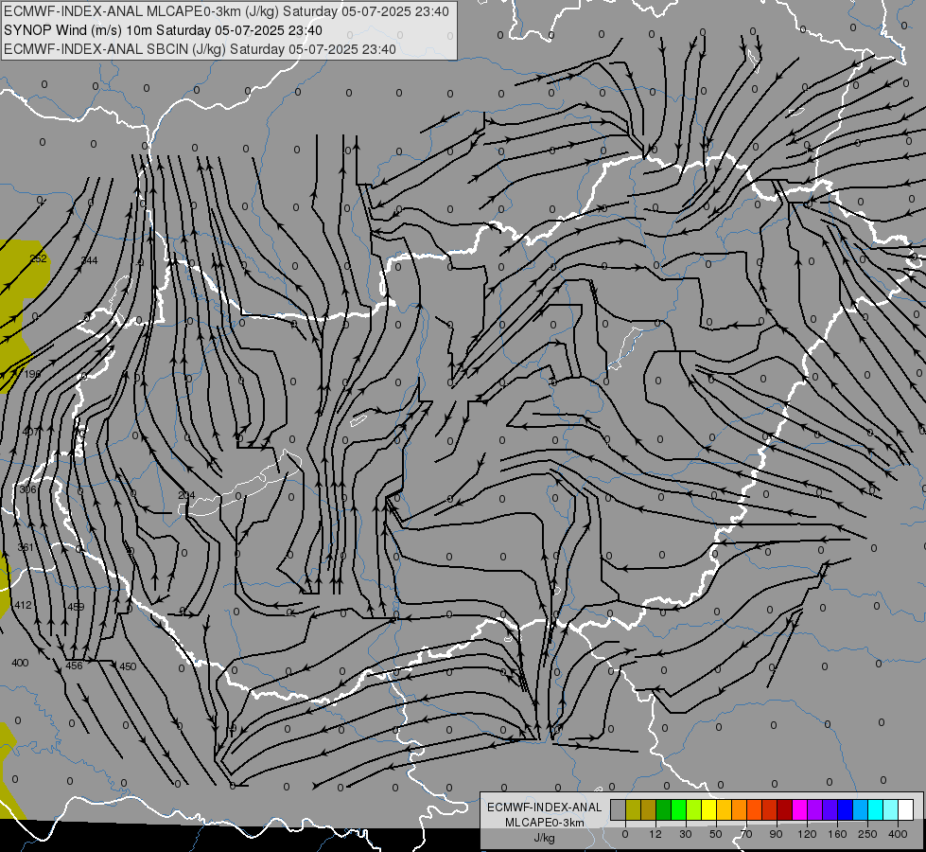Select the 250 tick label on color scale

click(867, 834)
